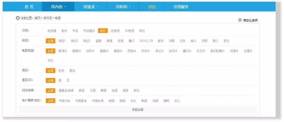Filter by the 育儿 tag
Screen dimensions: 284x122
pyautogui.click(x=215, y=41)
